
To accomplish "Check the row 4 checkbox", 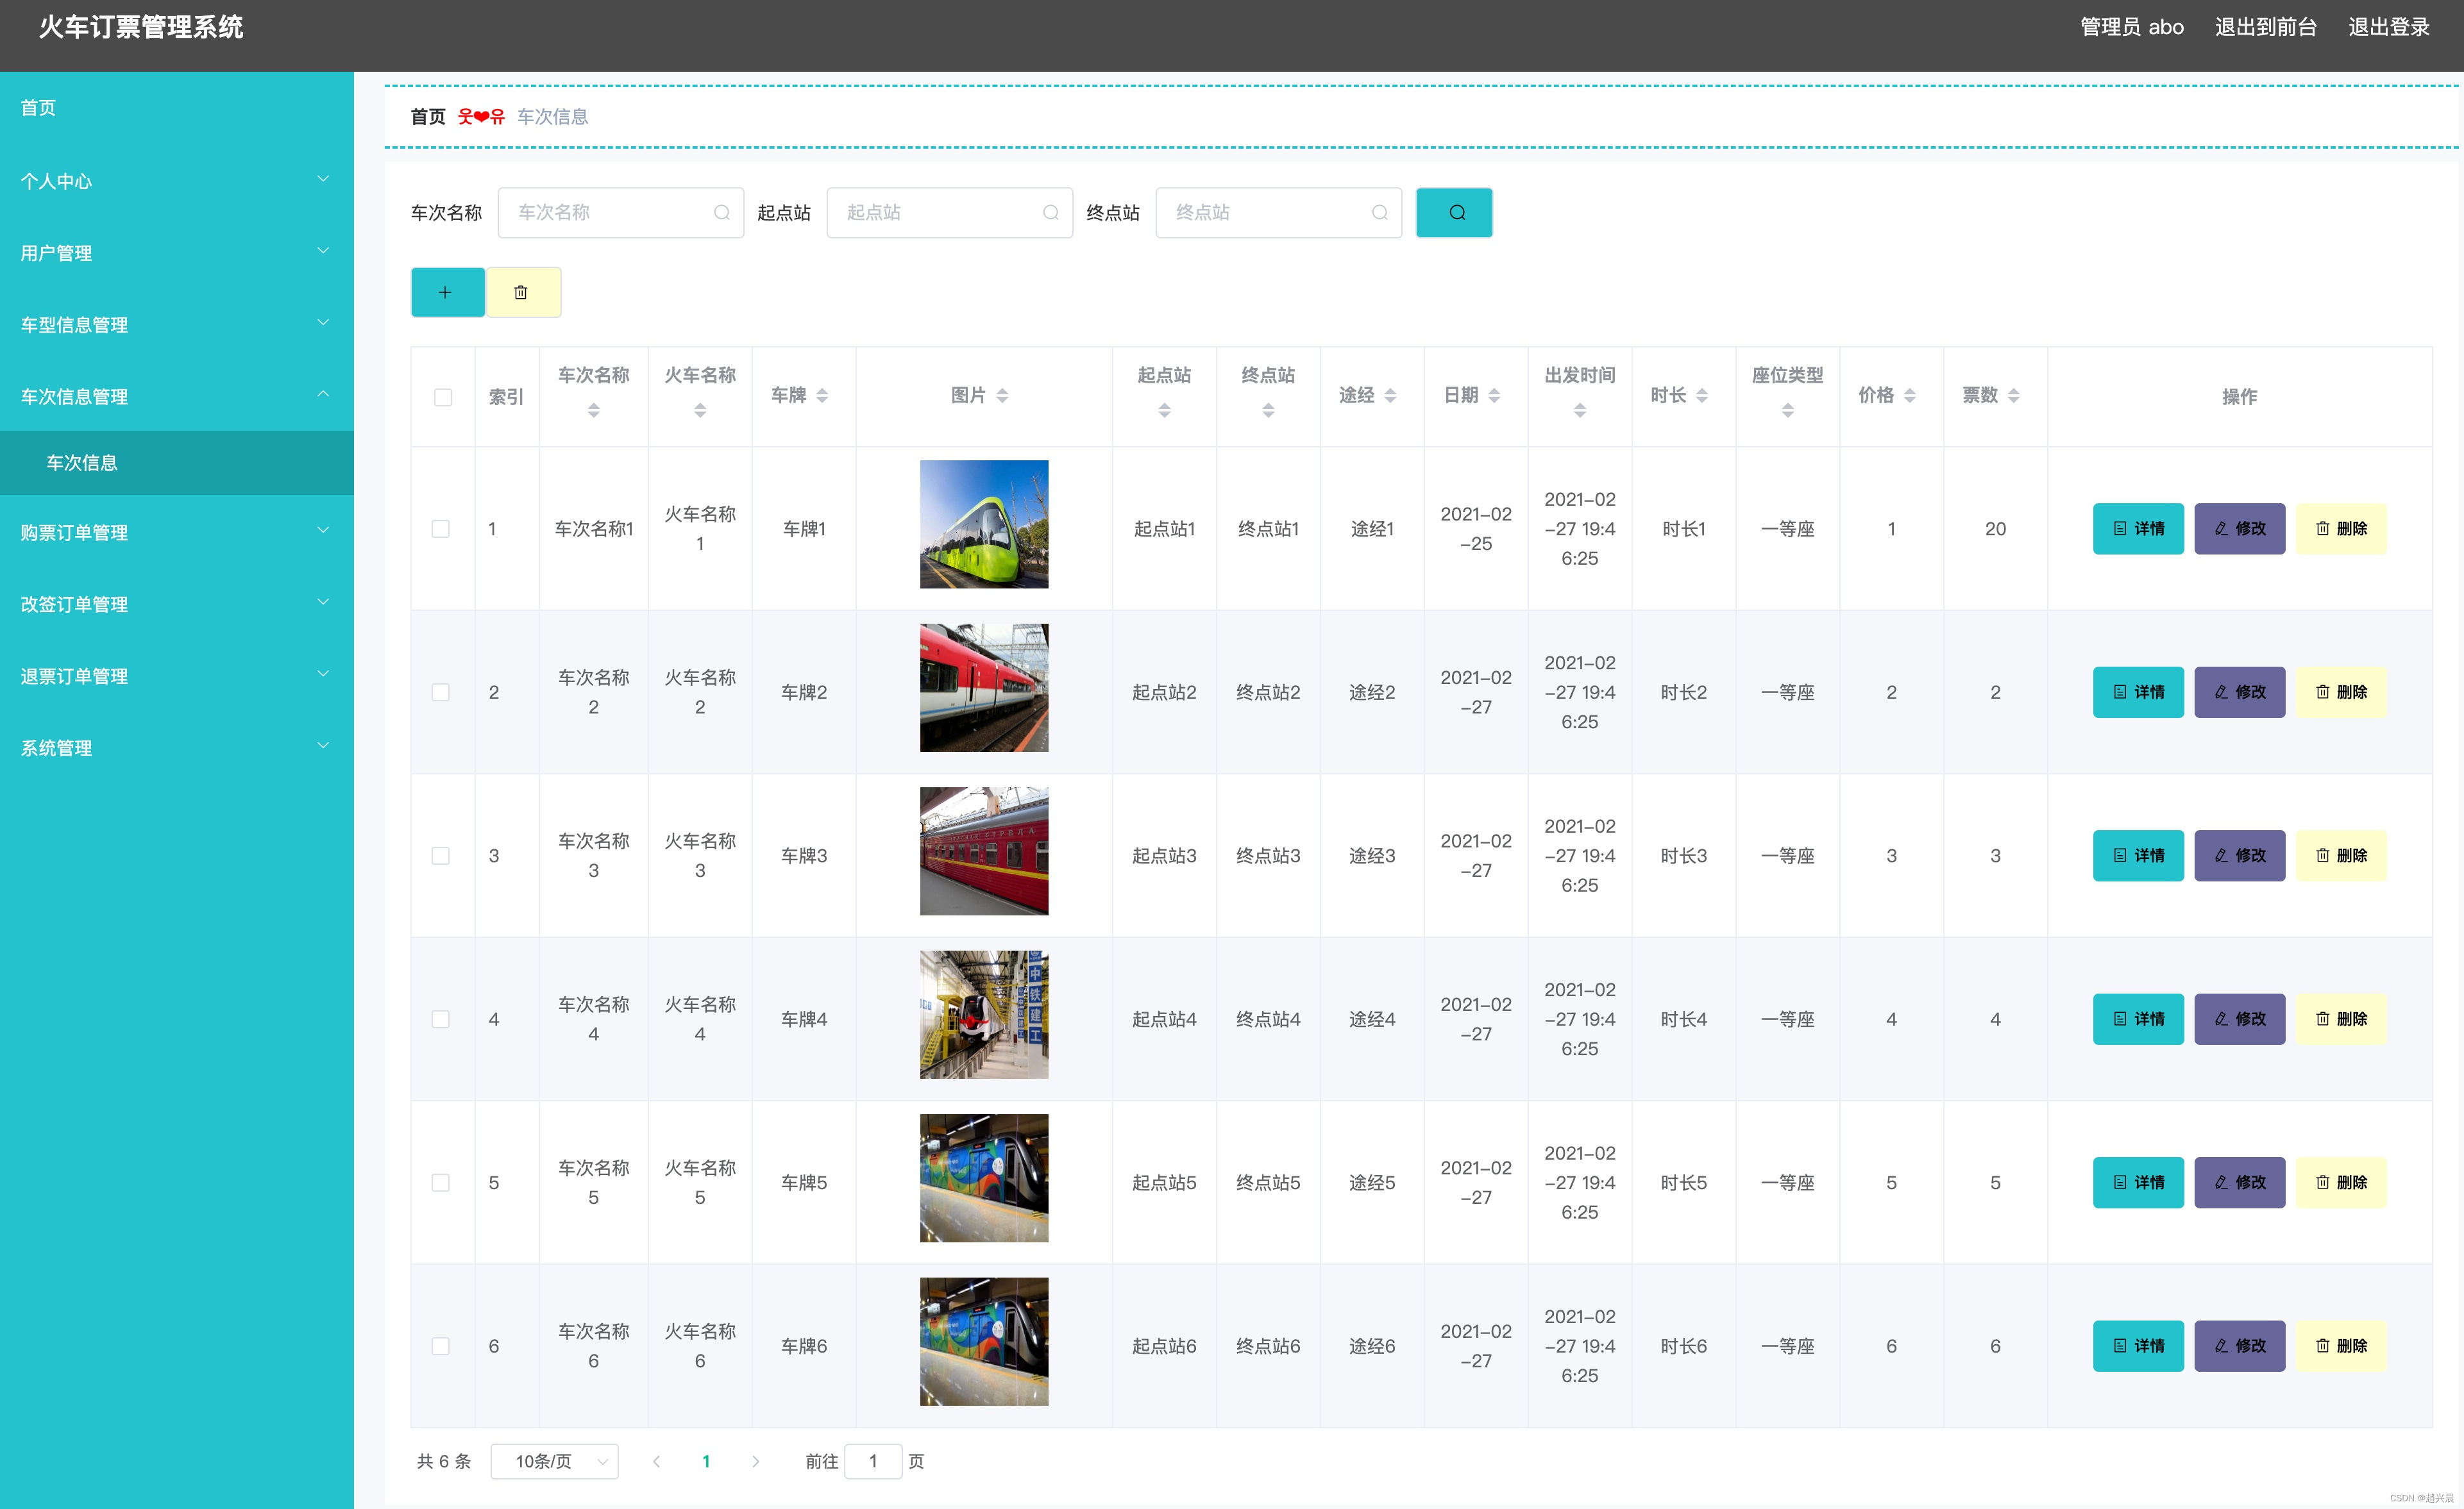I will (x=440, y=1019).
